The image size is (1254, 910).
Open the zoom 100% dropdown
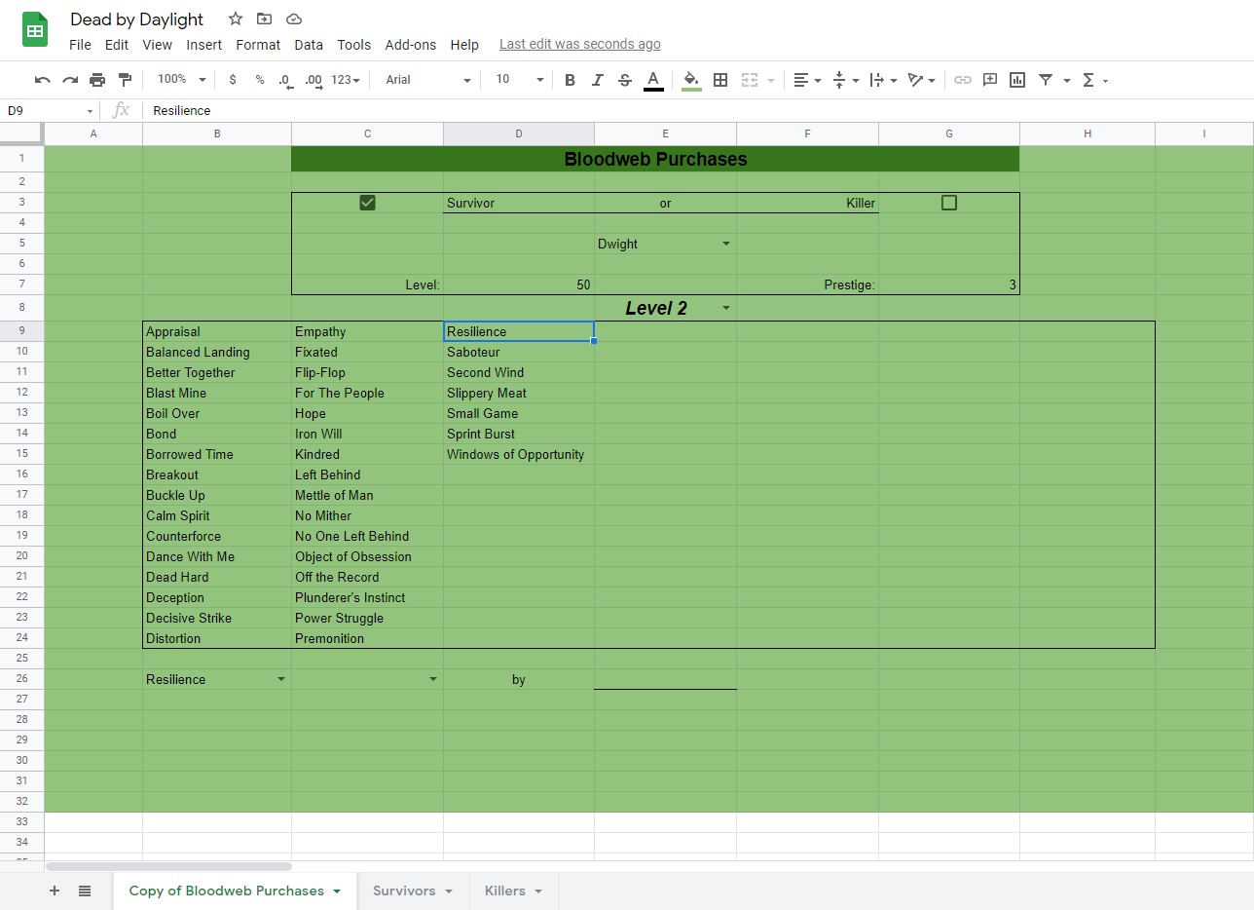click(x=182, y=80)
